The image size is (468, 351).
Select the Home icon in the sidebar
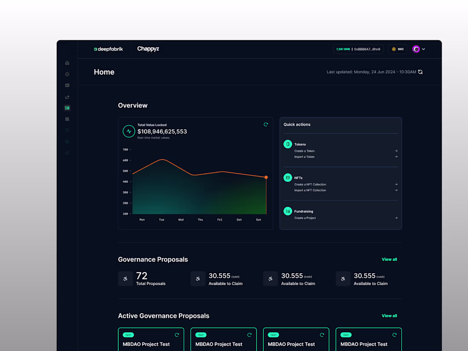[67, 63]
